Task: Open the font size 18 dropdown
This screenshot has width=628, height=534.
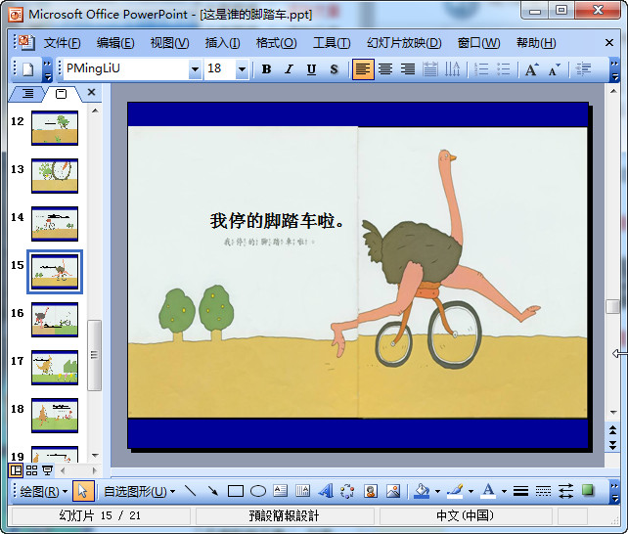Action: [242, 69]
